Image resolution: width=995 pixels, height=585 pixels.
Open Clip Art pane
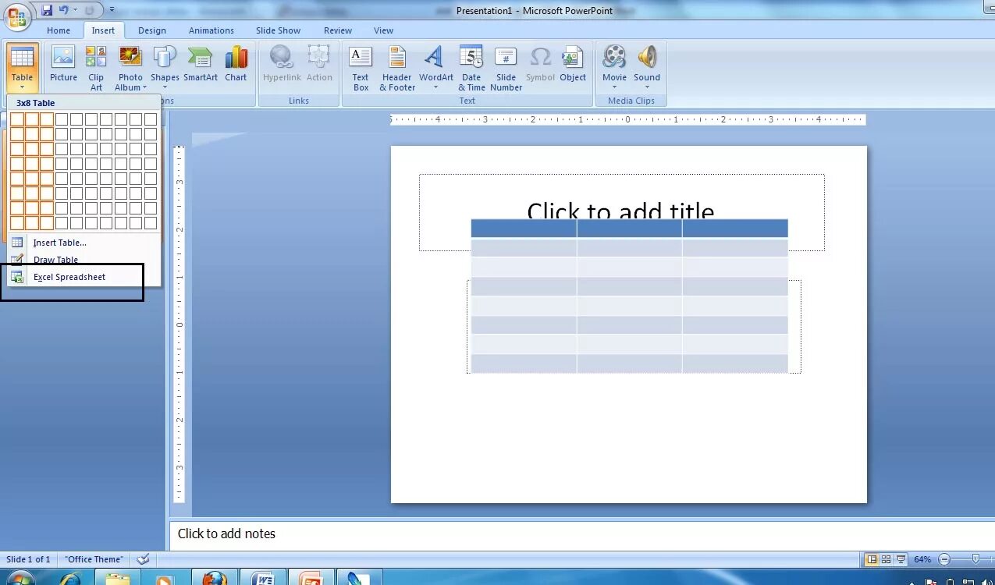96,68
